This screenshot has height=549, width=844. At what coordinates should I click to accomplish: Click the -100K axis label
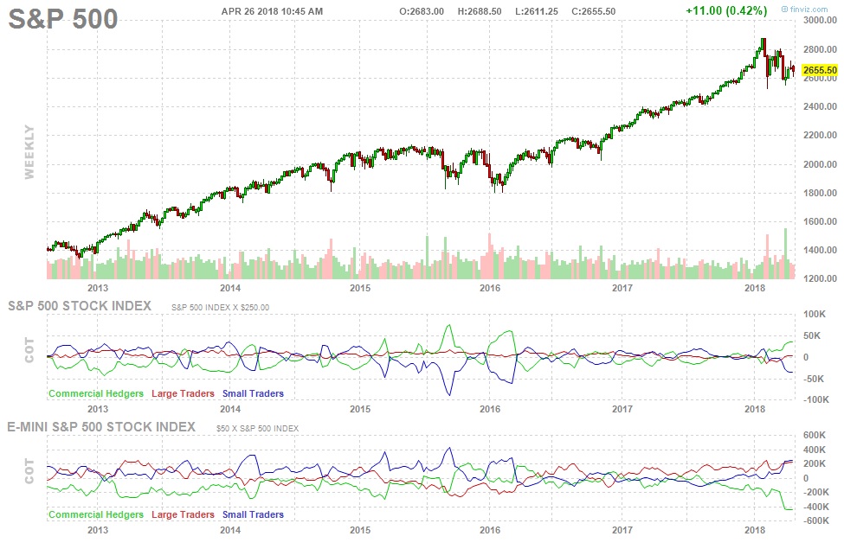(816, 400)
